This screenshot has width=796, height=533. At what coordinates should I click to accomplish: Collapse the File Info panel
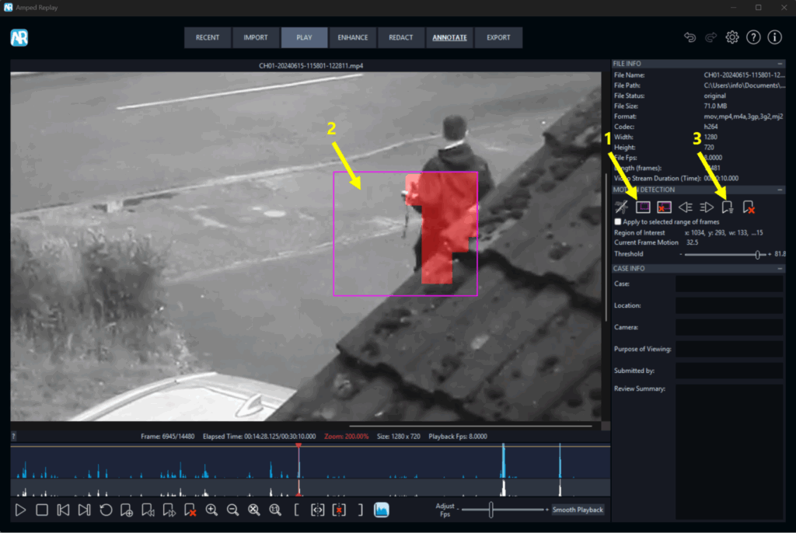[779, 64]
